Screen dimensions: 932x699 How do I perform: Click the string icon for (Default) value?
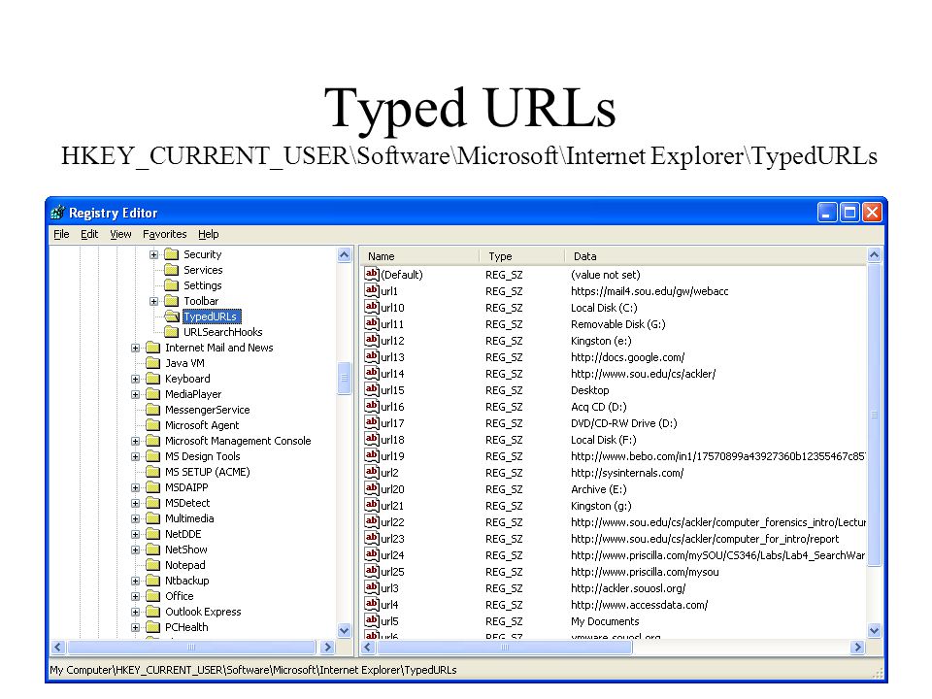pos(372,274)
